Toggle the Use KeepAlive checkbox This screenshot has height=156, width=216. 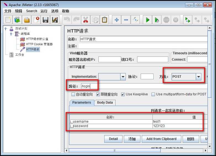pos(123,94)
